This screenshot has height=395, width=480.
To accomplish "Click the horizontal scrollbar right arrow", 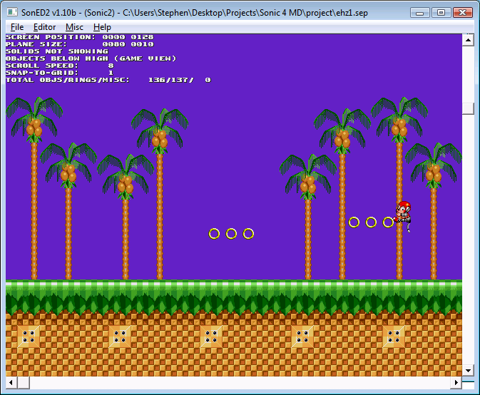I will click(x=456, y=382).
